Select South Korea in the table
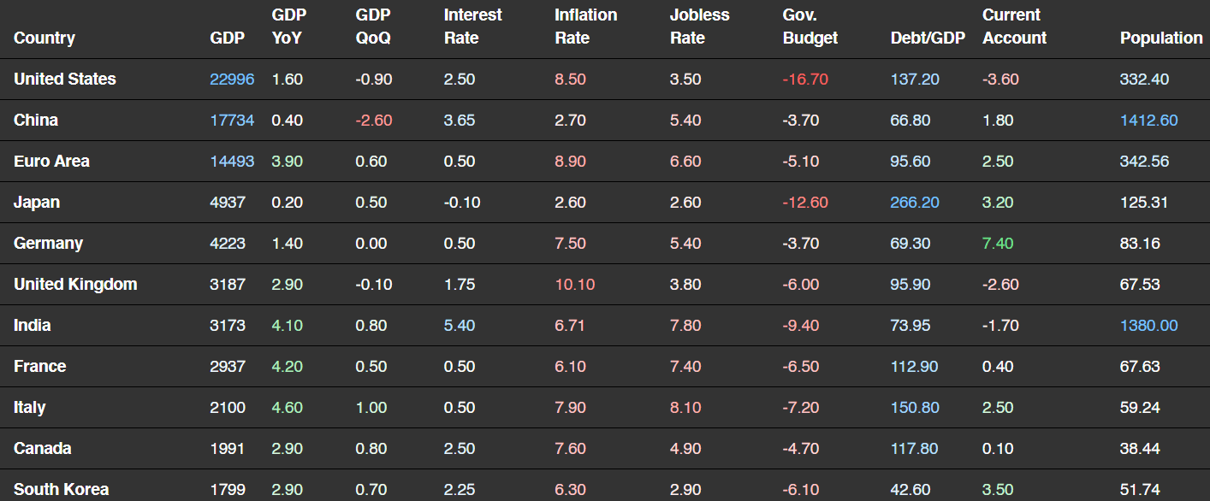 point(61,489)
